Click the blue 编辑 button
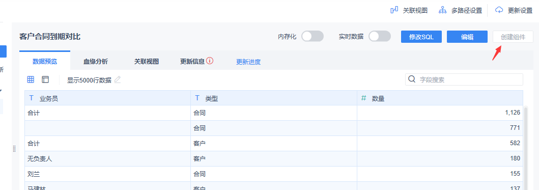 coord(467,37)
